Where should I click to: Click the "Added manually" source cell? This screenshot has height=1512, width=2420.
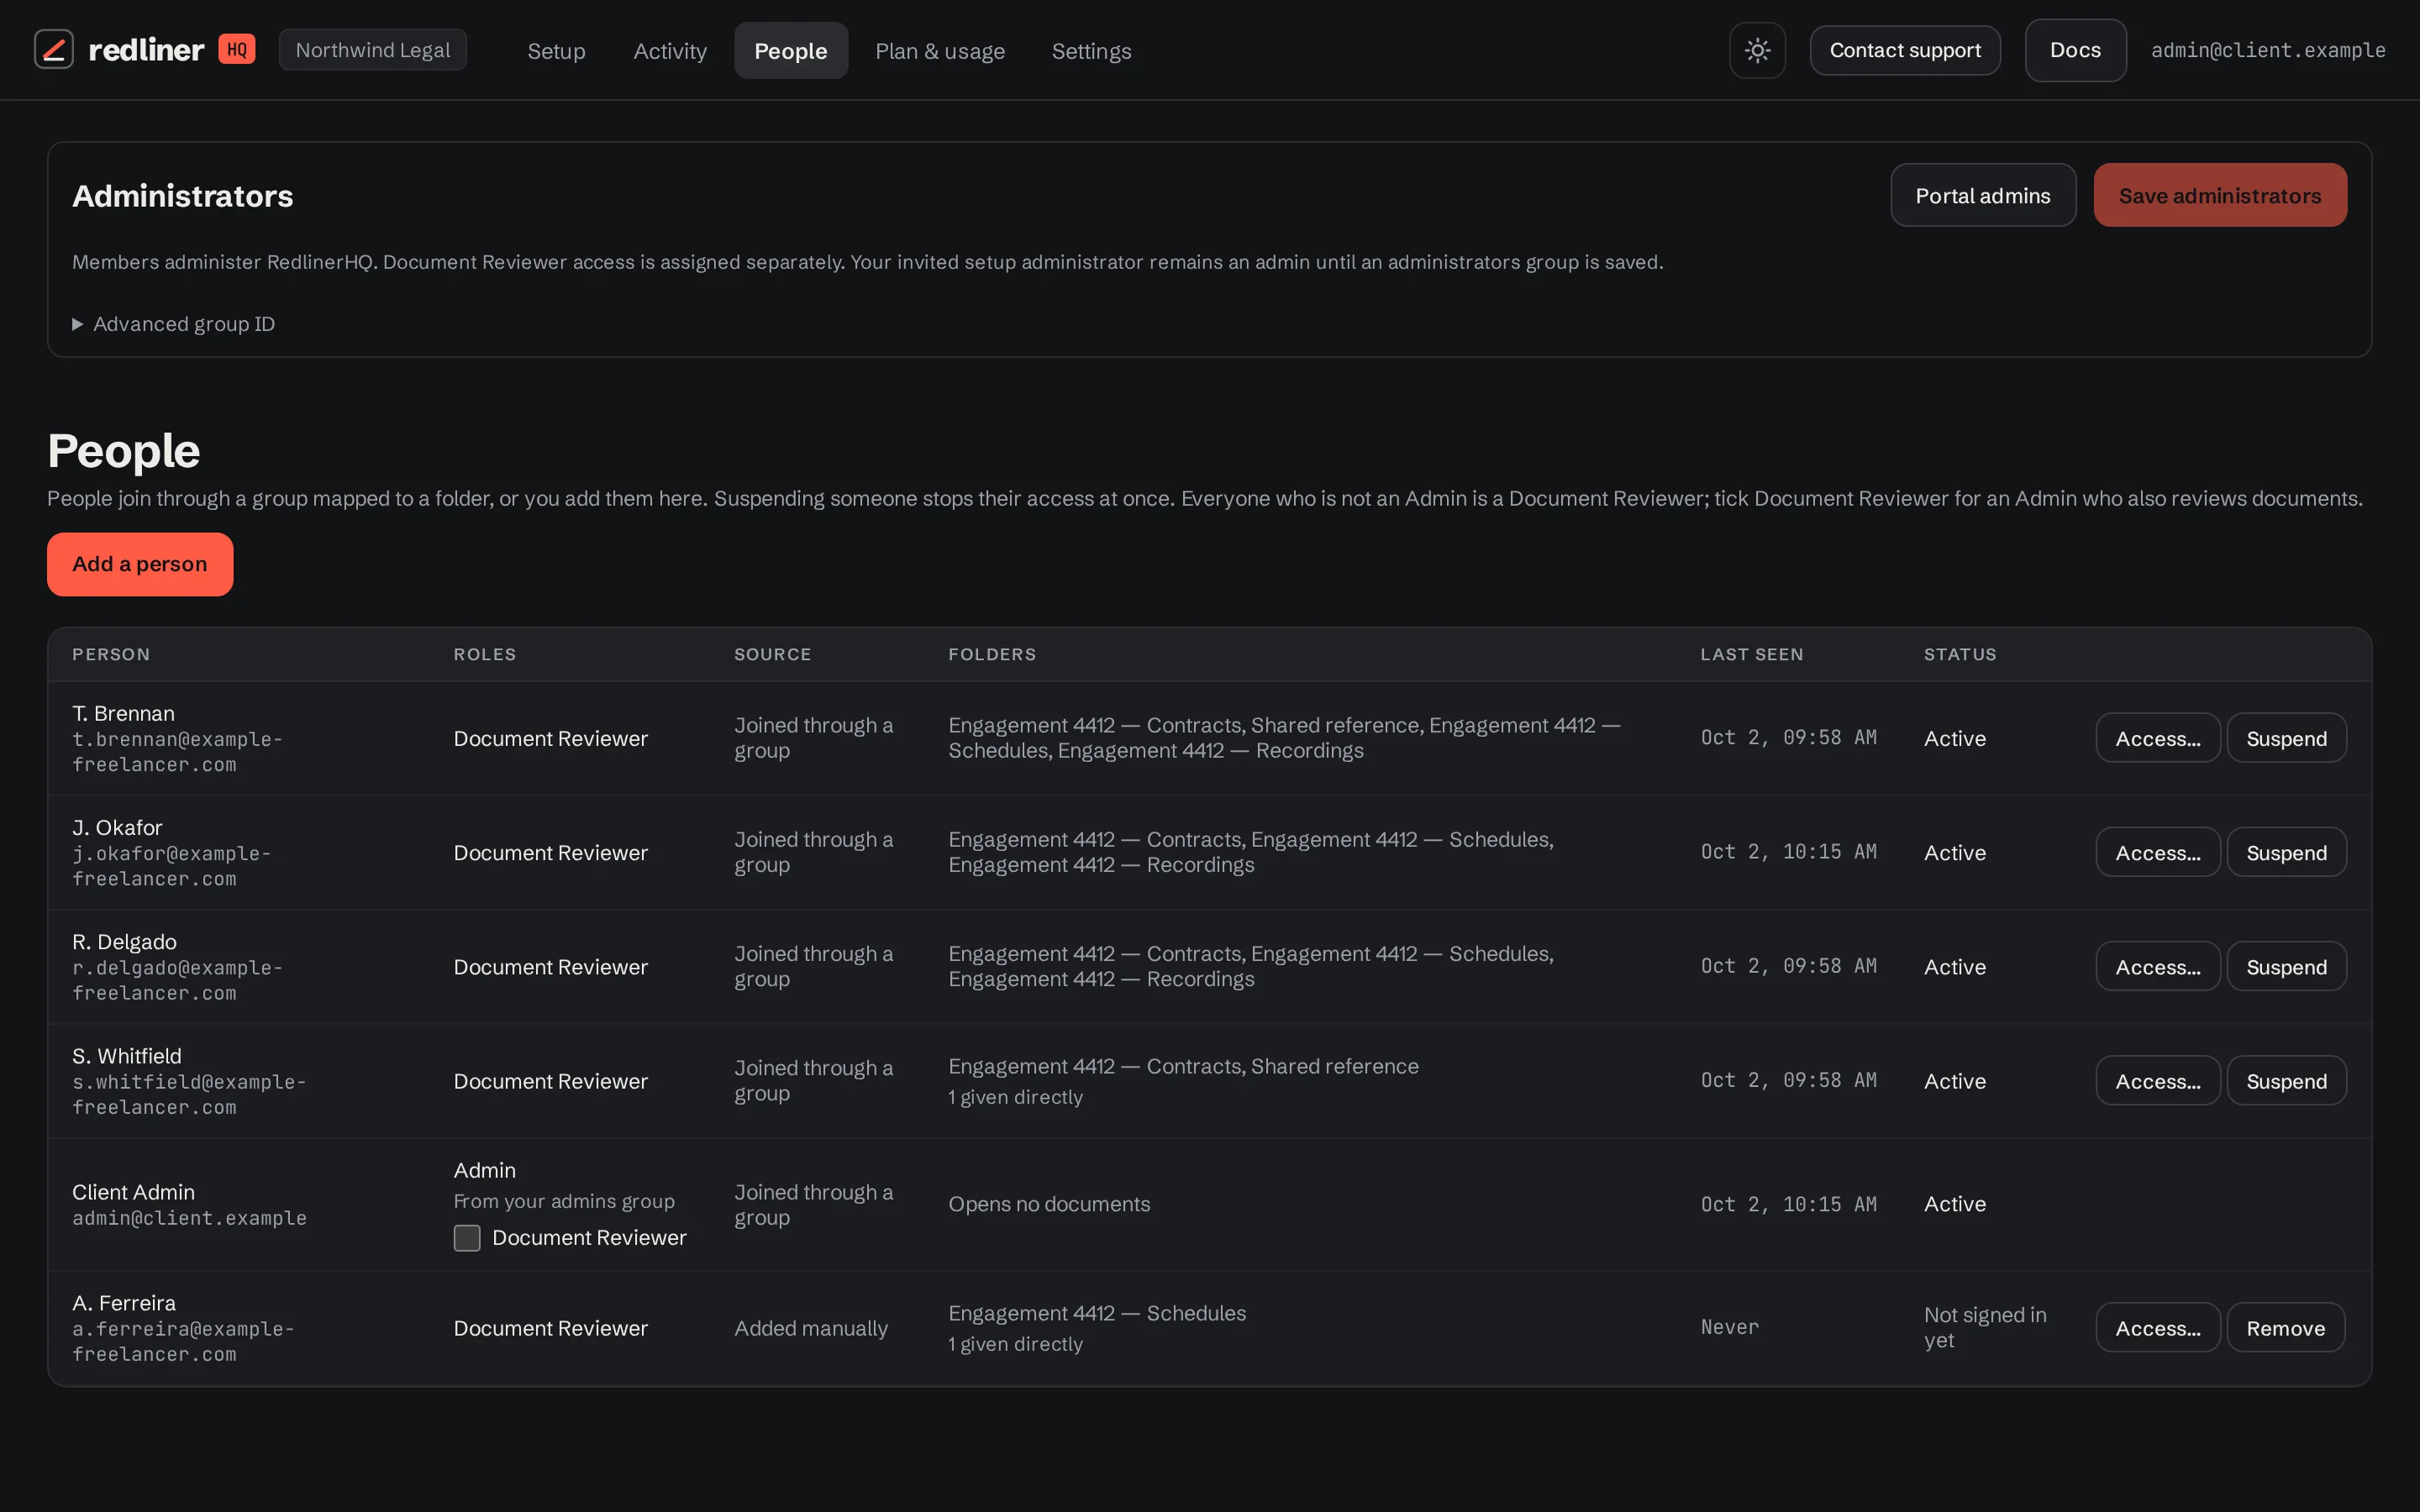[811, 1328]
